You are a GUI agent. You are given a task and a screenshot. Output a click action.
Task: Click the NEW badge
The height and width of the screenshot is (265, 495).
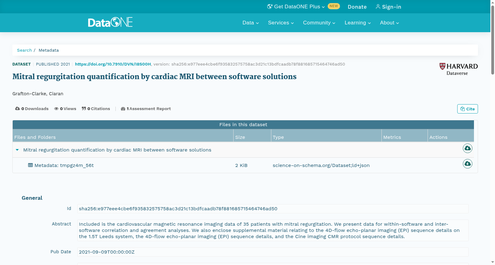tap(334, 6)
